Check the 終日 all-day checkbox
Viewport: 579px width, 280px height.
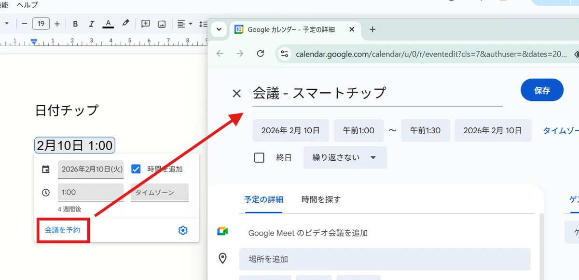259,157
